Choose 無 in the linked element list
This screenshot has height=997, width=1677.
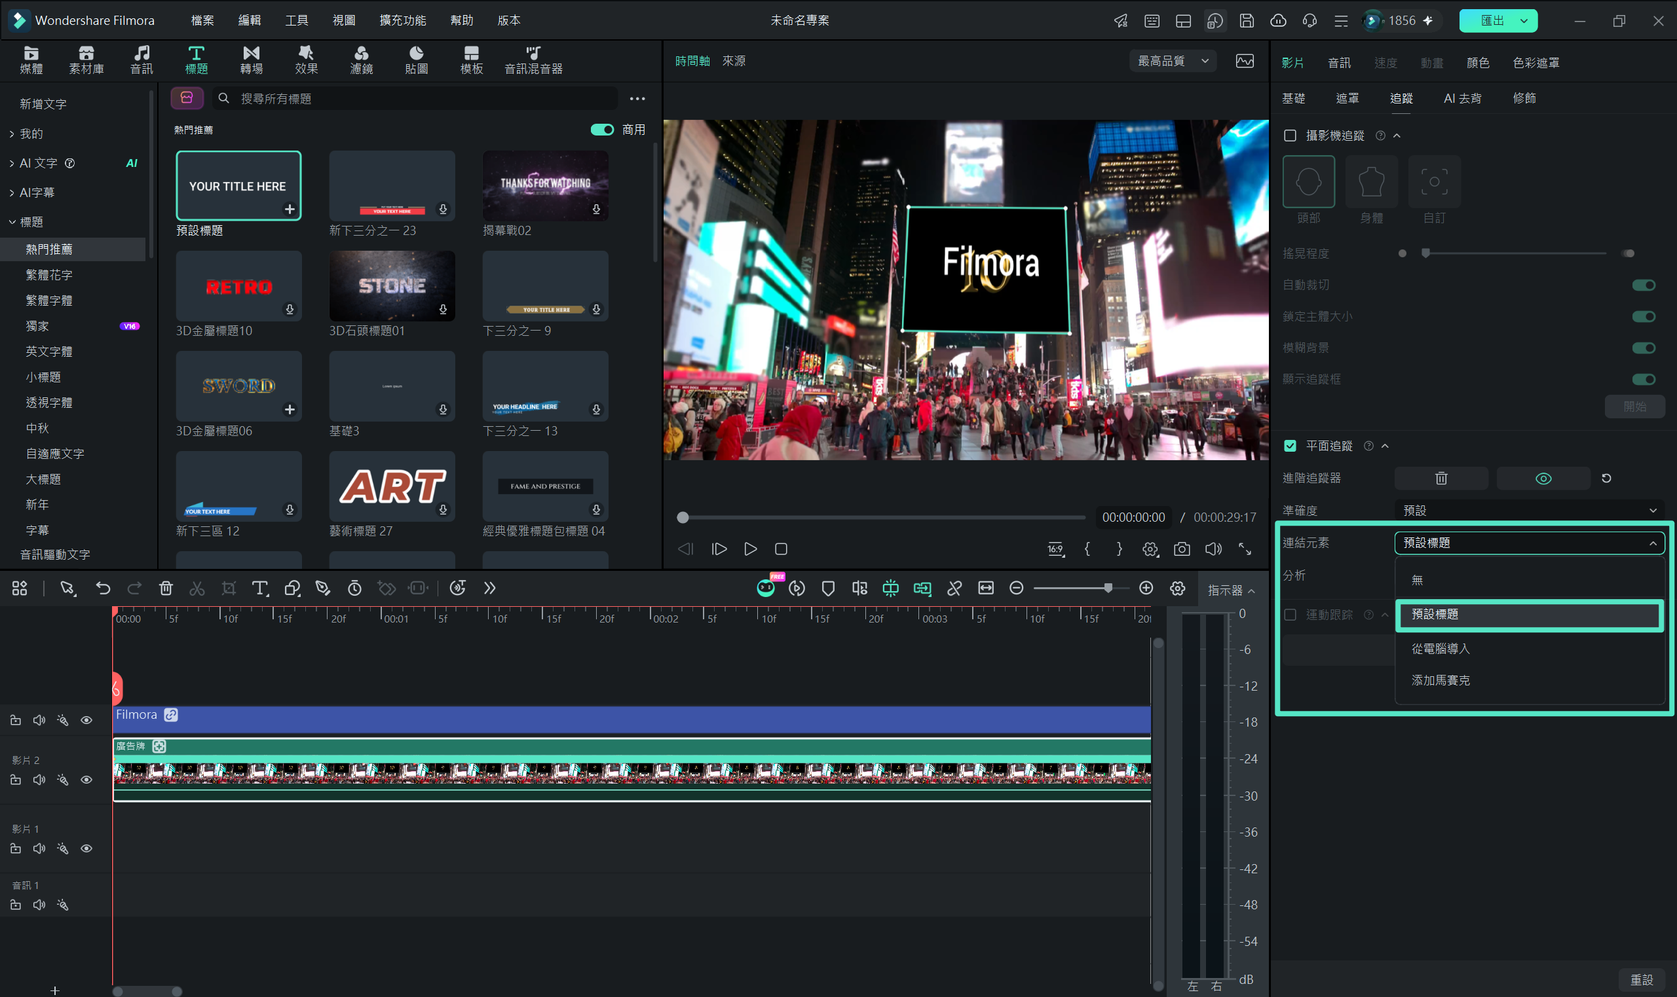1529,580
